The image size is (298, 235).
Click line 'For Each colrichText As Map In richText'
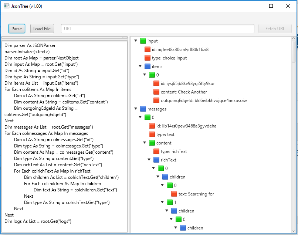tap(52, 171)
